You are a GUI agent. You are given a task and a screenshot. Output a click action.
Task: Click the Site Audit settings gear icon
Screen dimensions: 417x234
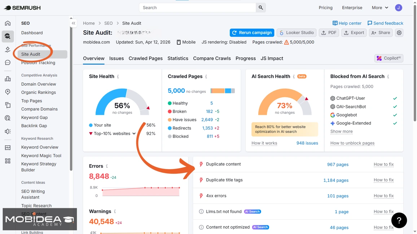point(399,33)
